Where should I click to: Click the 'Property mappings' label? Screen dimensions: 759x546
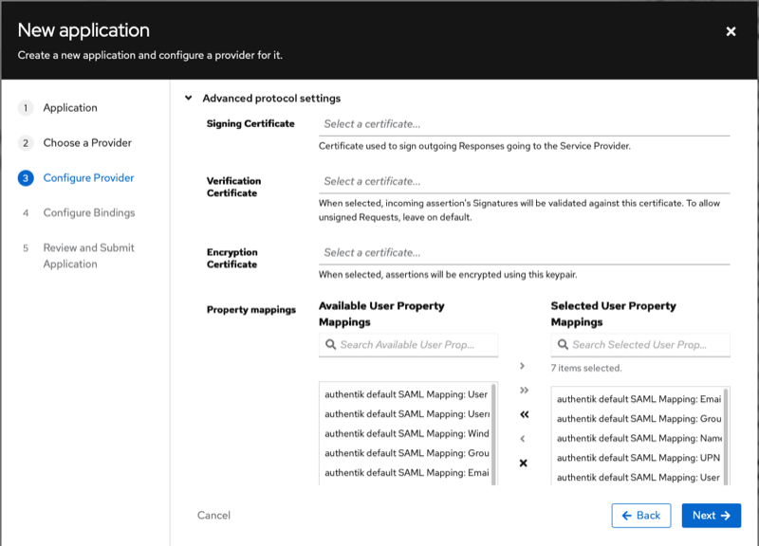tap(251, 310)
